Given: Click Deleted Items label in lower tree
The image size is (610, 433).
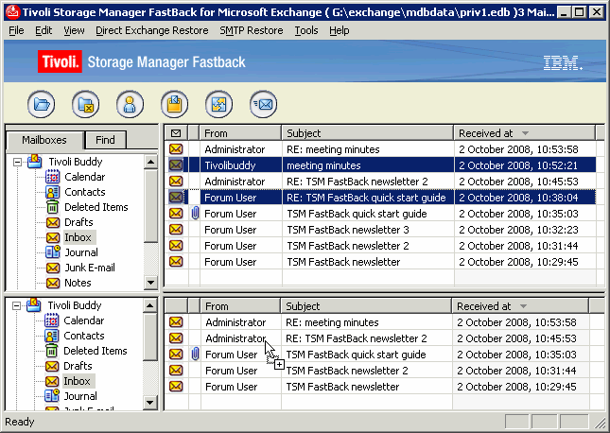Looking at the screenshot, I should [x=96, y=351].
